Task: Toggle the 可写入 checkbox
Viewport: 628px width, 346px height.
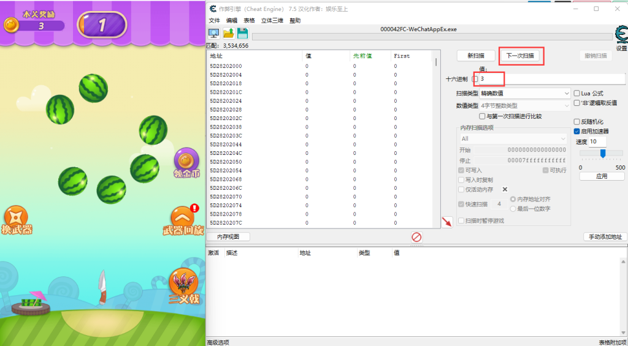Action: tap(461, 170)
